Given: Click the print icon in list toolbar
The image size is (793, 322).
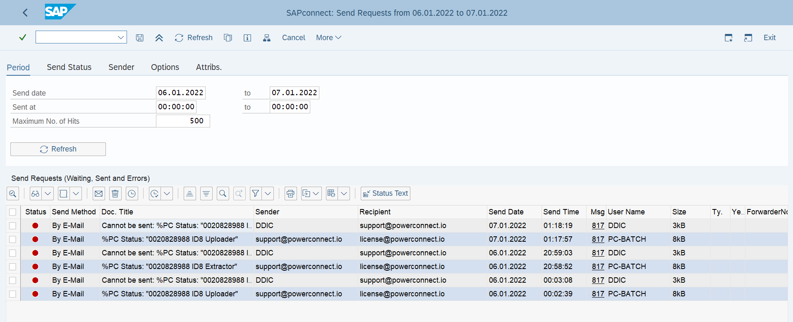Looking at the screenshot, I should [x=291, y=193].
